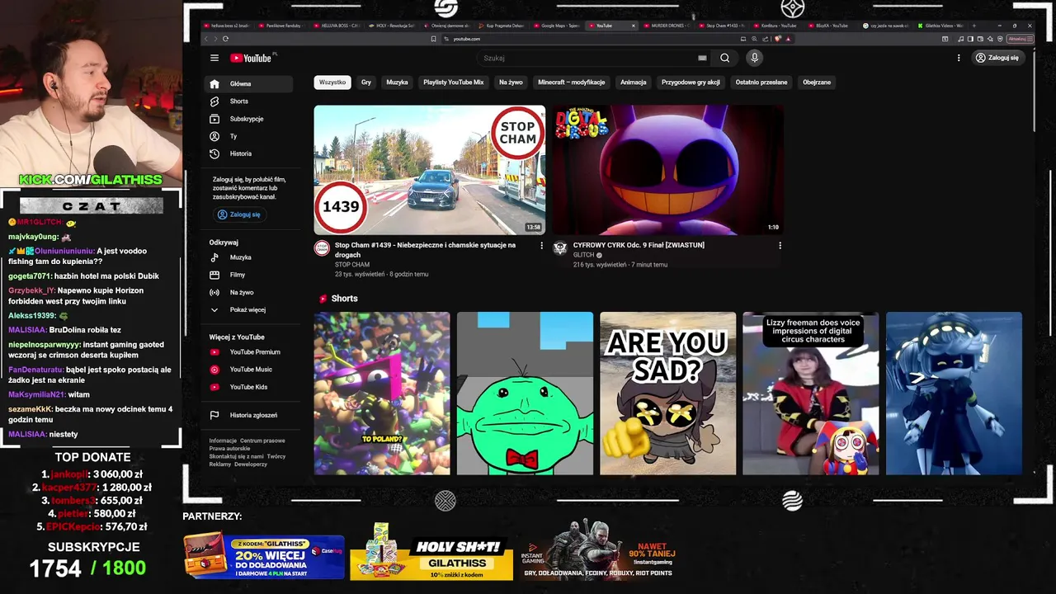Select the Obejrzane filter chip
This screenshot has height=594, width=1056.
coord(817,82)
